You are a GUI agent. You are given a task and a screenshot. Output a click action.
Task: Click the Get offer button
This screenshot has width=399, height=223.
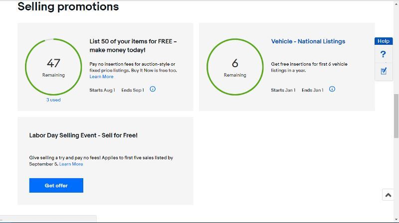pos(56,185)
